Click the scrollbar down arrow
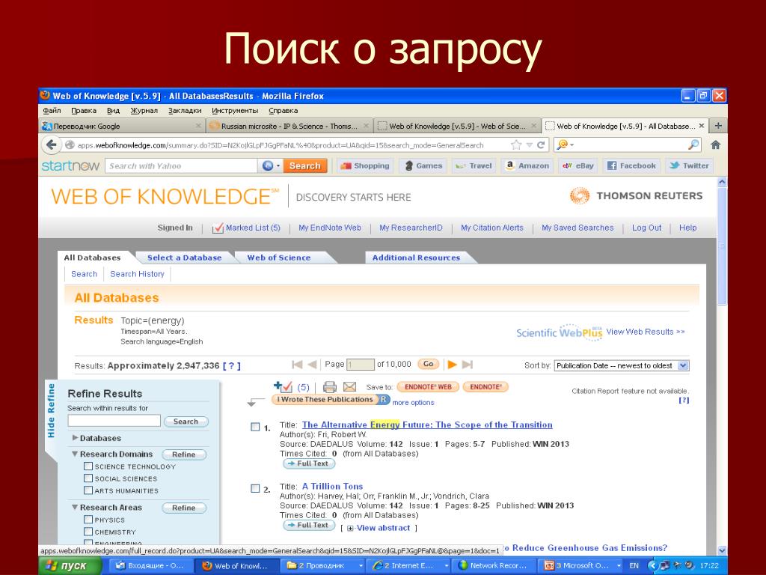This screenshot has height=575, width=766. tap(722, 550)
